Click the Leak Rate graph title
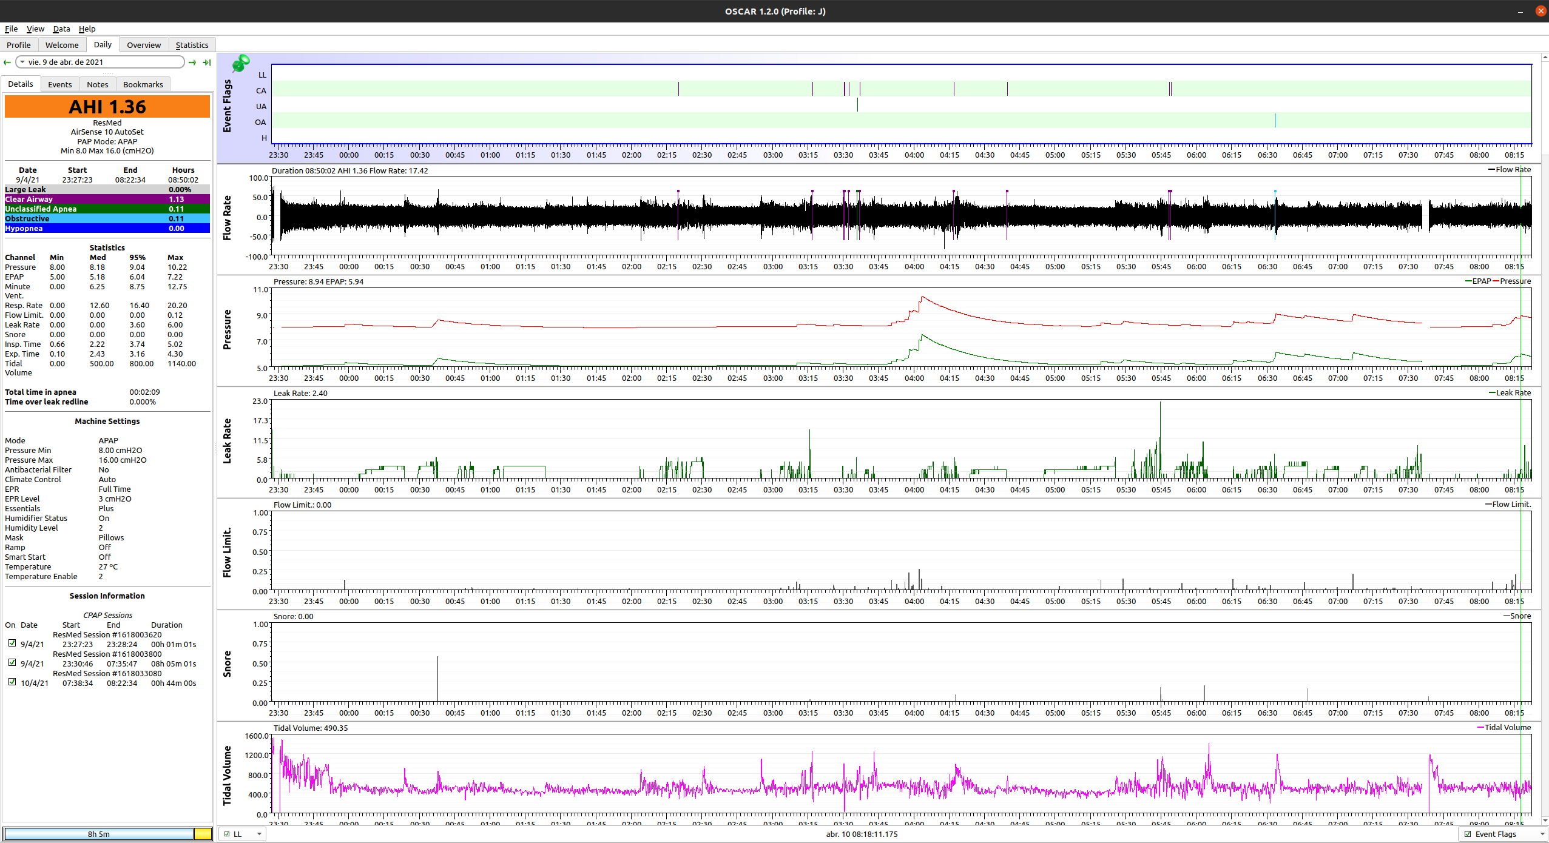1549x843 pixels. (228, 441)
